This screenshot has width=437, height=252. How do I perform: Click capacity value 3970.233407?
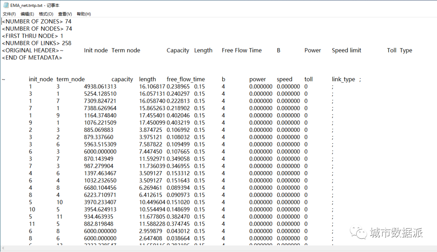click(x=100, y=202)
